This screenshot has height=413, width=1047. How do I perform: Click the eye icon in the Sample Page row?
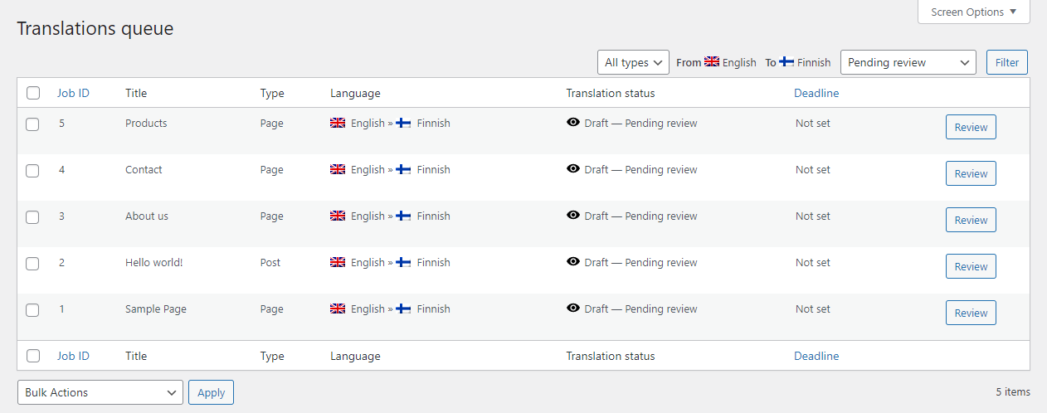click(x=572, y=309)
